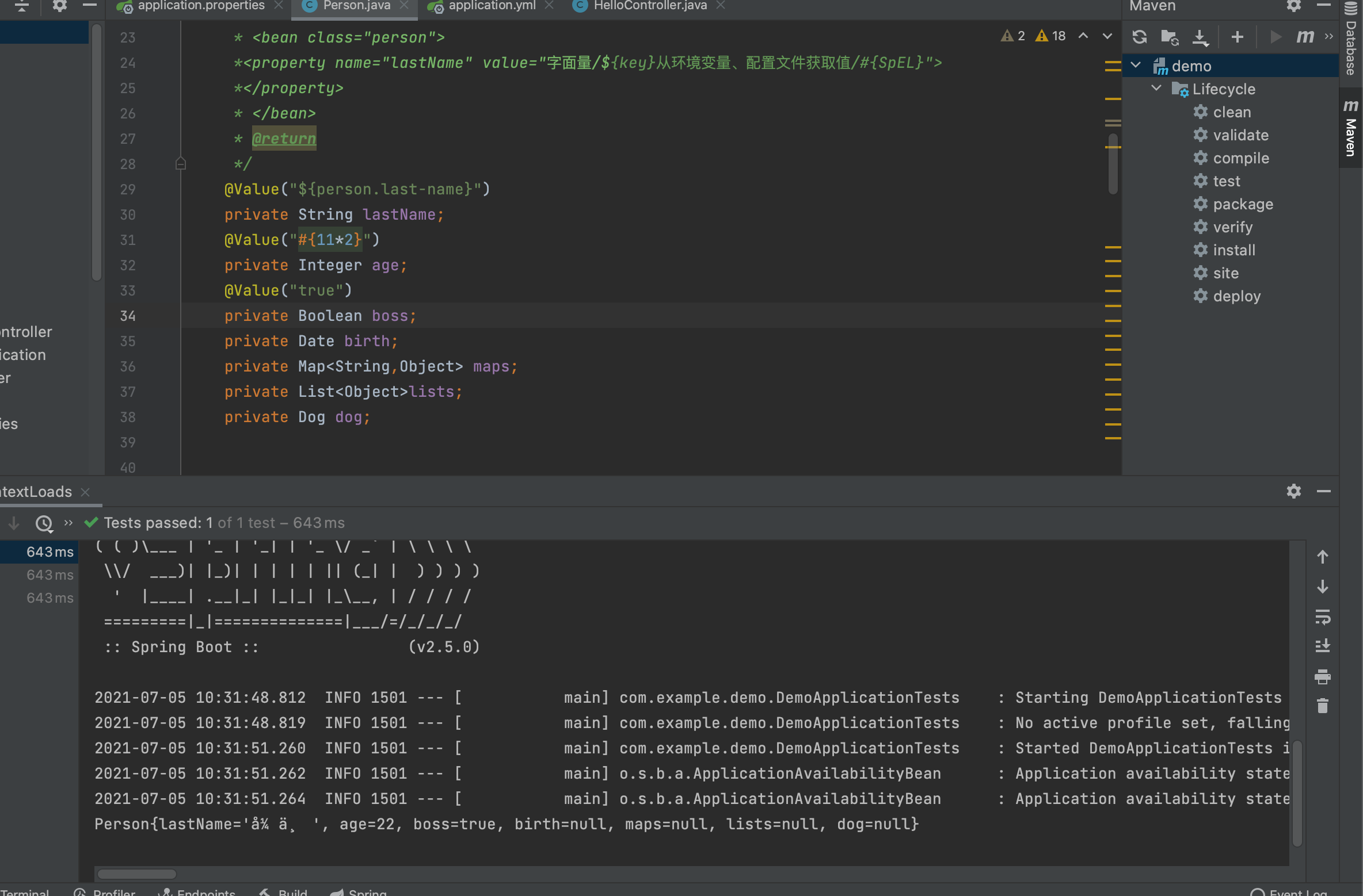Run the Maven package lifecycle goal
Viewport: 1363px width, 896px height.
[1243, 204]
